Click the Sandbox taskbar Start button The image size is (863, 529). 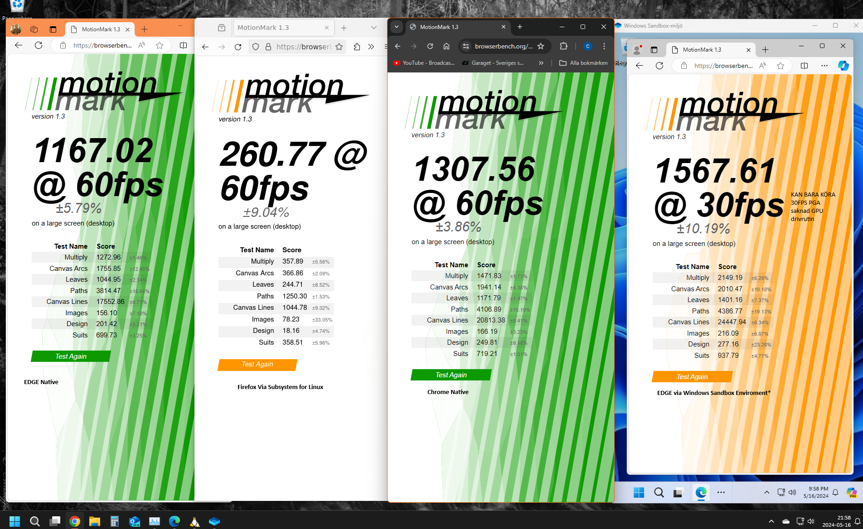639,492
